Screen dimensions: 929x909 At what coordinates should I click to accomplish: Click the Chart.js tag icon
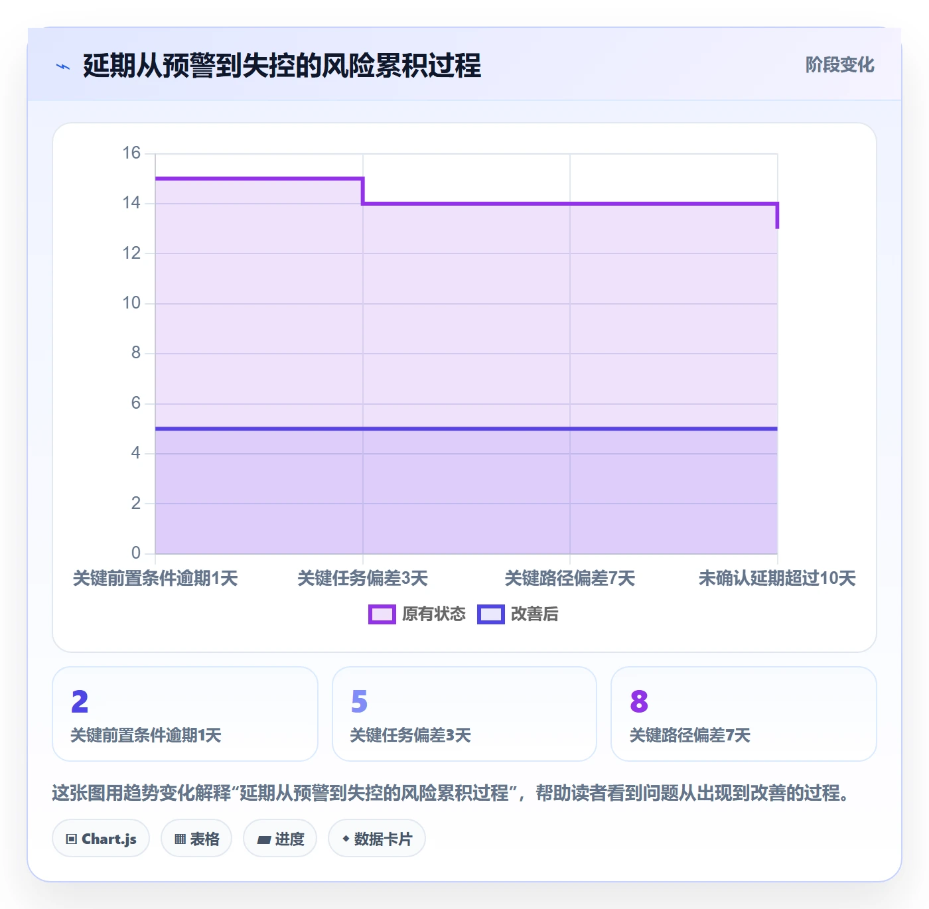tap(72, 839)
